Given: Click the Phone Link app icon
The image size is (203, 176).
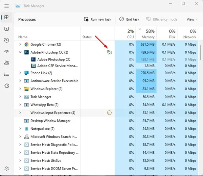Looking at the screenshot, I should pyautogui.click(x=26, y=73).
